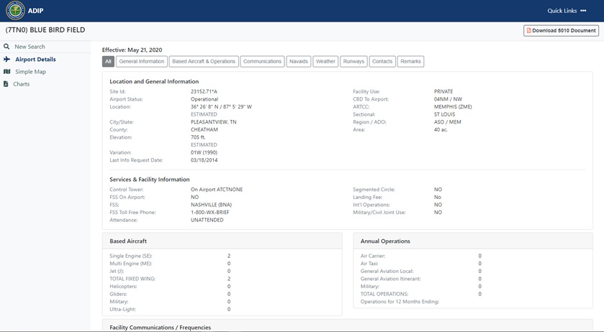Click the Annual Operations panel header
Image resolution: width=604 pixels, height=332 pixels.
(473, 241)
